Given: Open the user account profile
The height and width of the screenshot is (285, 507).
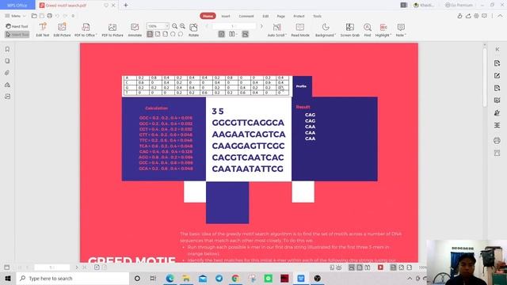Looking at the screenshot, I should (424, 5).
